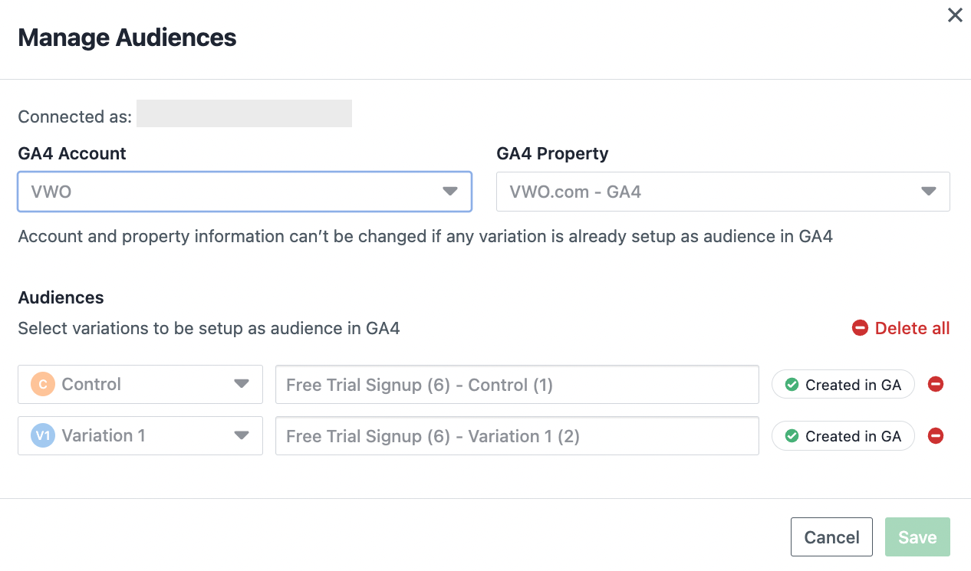This screenshot has height=571, width=971.
Task: Click green checkmark in Variation 1's Created in GA
Action: click(792, 436)
